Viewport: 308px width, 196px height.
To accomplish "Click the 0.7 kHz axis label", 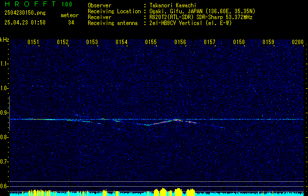I will pos(4,162).
